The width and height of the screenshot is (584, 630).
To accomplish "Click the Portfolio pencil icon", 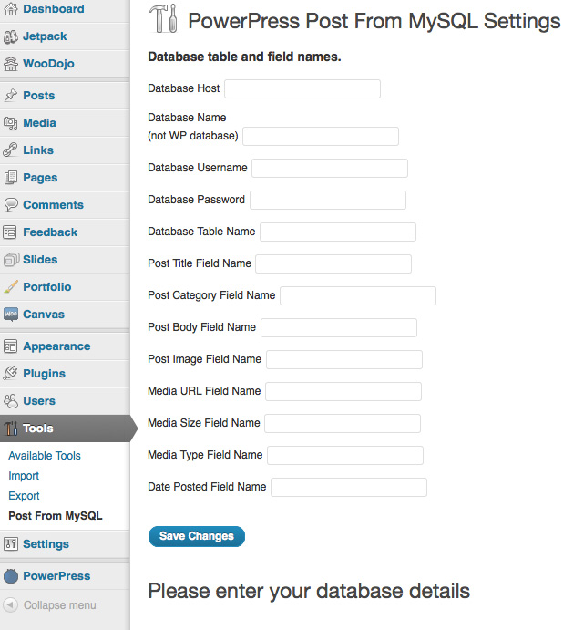I will pos(11,287).
